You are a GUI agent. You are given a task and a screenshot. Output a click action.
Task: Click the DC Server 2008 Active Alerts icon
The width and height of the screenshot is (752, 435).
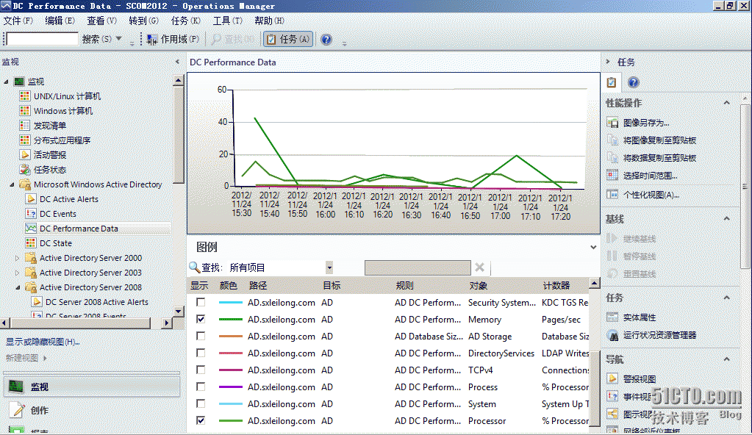[37, 302]
